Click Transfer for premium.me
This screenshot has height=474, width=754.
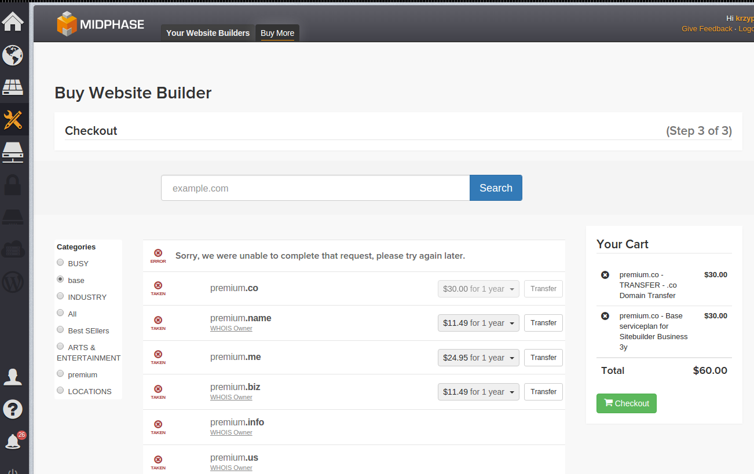coord(543,358)
